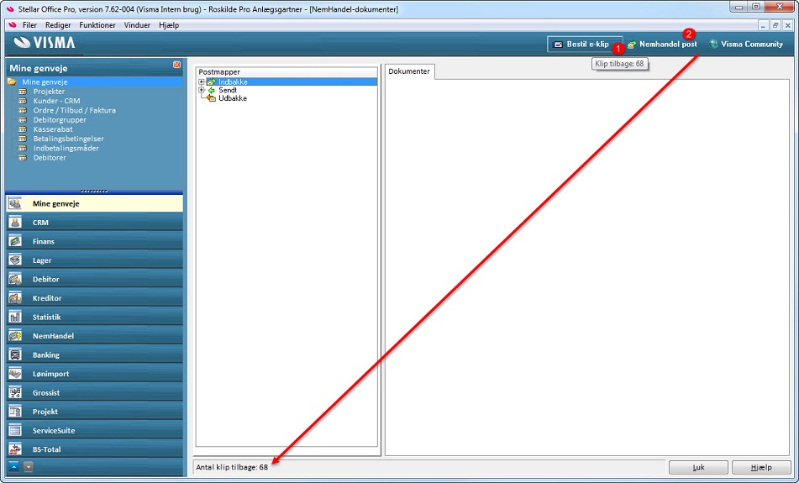Click the Lager module icon

[x=15, y=260]
